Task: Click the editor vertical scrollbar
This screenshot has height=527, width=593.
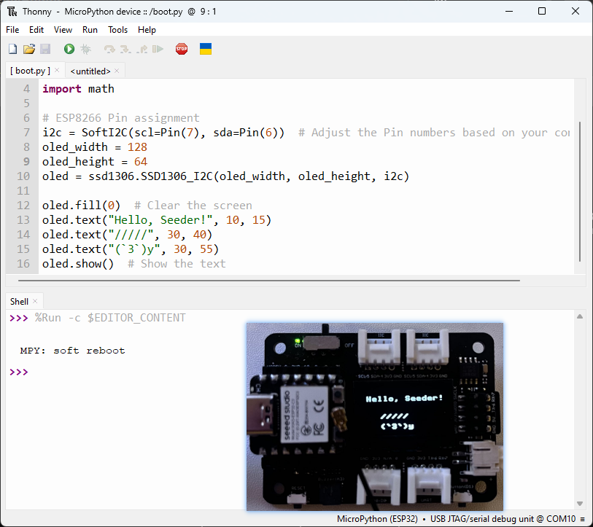Action: click(579, 191)
